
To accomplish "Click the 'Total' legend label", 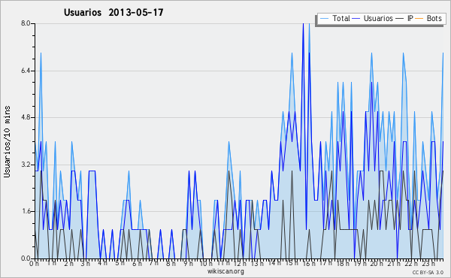I will click(x=341, y=18).
